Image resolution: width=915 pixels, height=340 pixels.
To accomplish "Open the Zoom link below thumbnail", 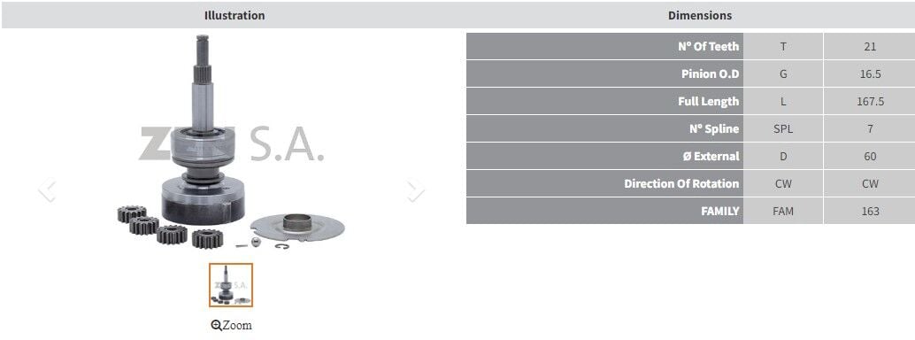I will pyautogui.click(x=232, y=326).
